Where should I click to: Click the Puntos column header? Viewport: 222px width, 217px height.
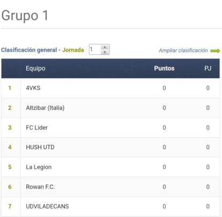(x=164, y=69)
